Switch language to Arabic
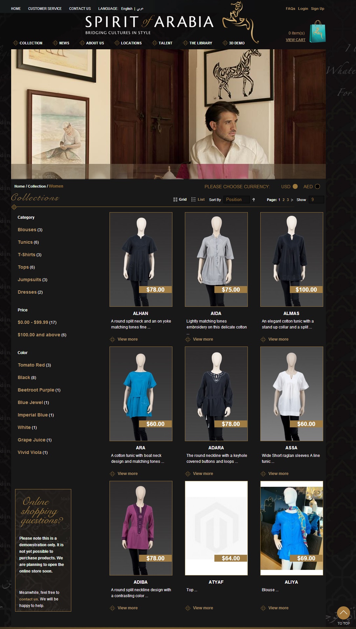This screenshot has width=356, height=629. (x=140, y=9)
